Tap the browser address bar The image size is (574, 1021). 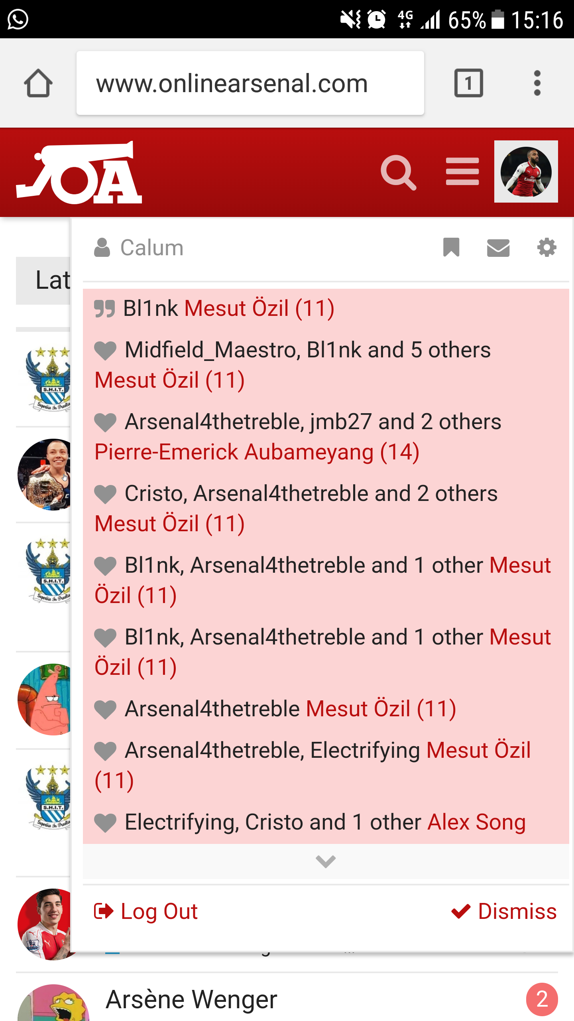tap(250, 83)
